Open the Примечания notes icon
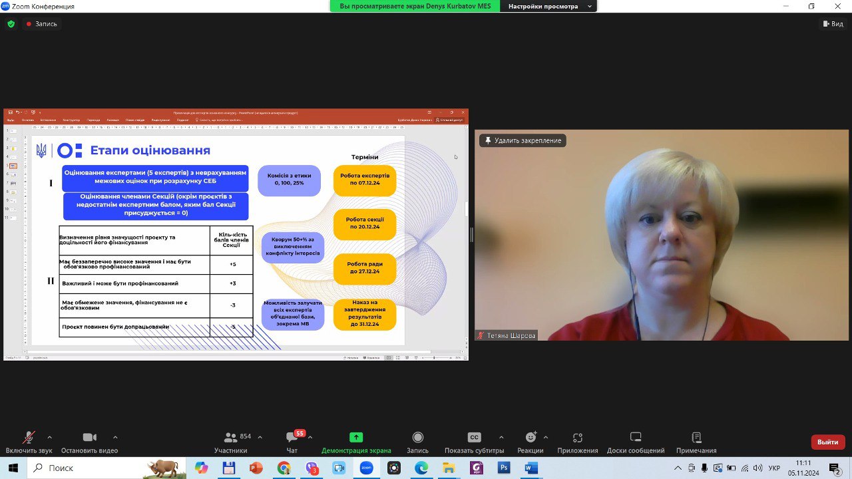The width and height of the screenshot is (852, 479). tap(696, 438)
